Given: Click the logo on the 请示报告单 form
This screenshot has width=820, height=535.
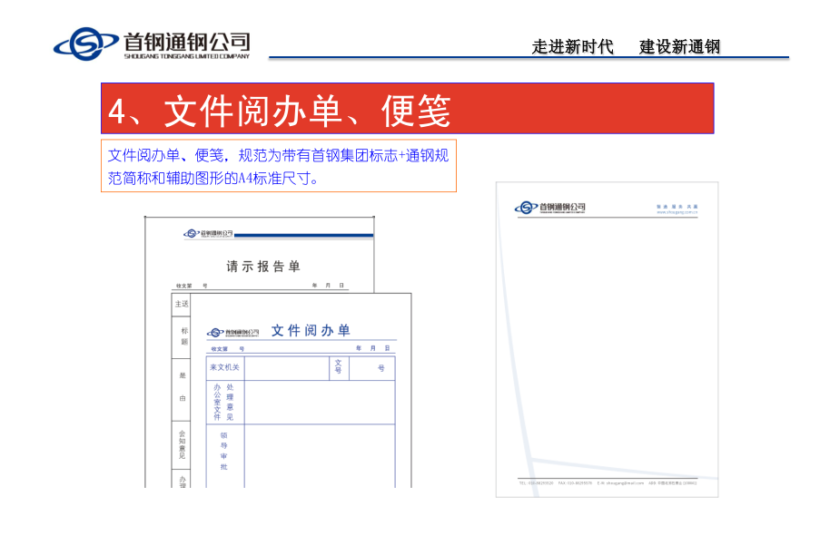Looking at the screenshot, I should pyautogui.click(x=208, y=233).
